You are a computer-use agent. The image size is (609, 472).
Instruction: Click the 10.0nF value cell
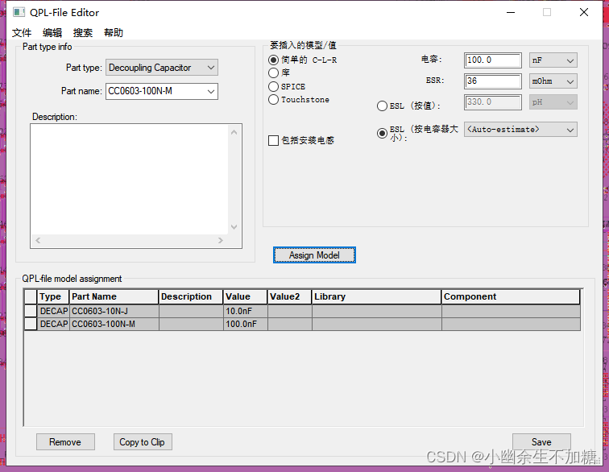click(245, 311)
